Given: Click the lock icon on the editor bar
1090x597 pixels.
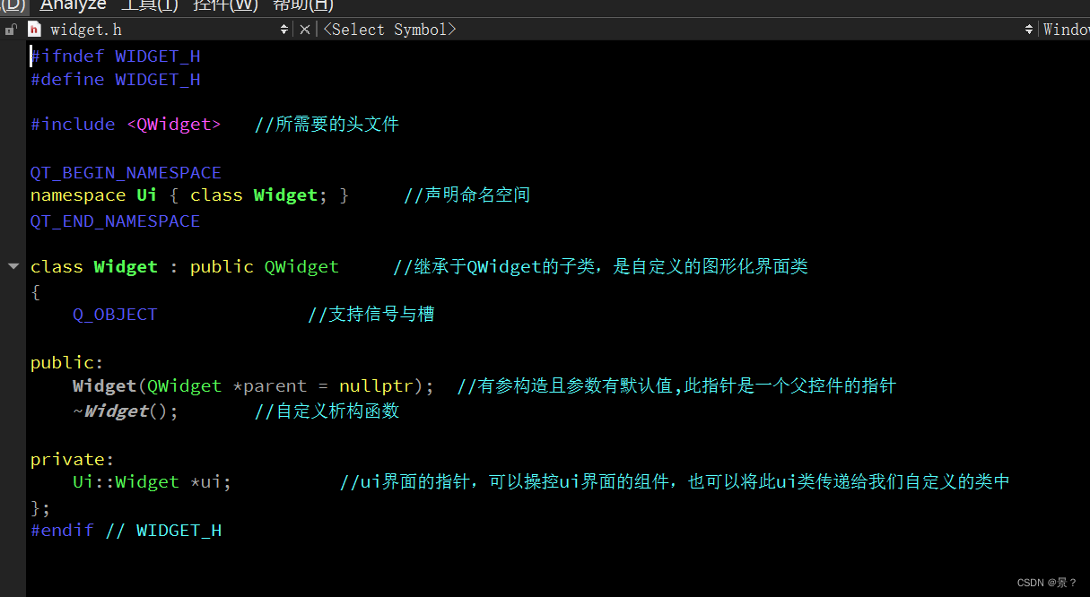Looking at the screenshot, I should click(11, 29).
